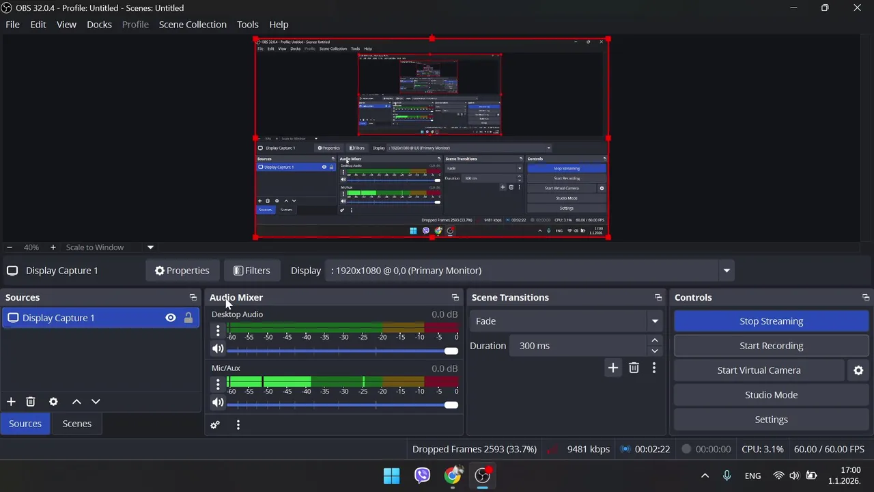Mute Desktop Audio speaker icon
874x492 pixels.
(218, 349)
